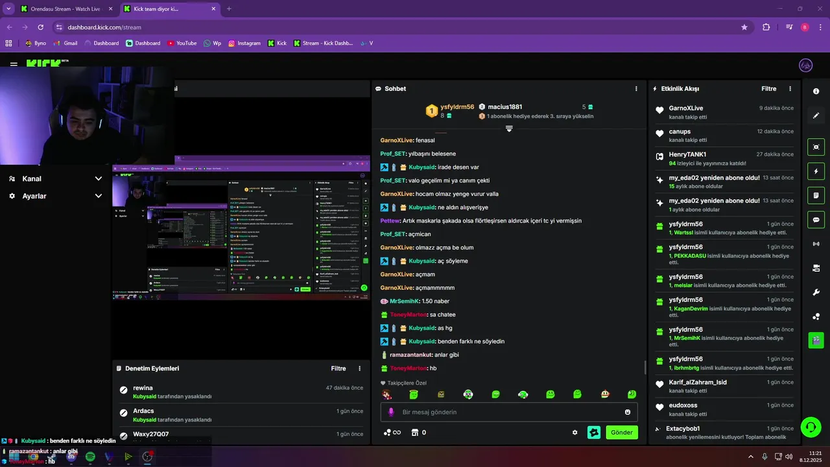Click the Bir mesaj gönderin input field
The image size is (830, 467).
509,412
